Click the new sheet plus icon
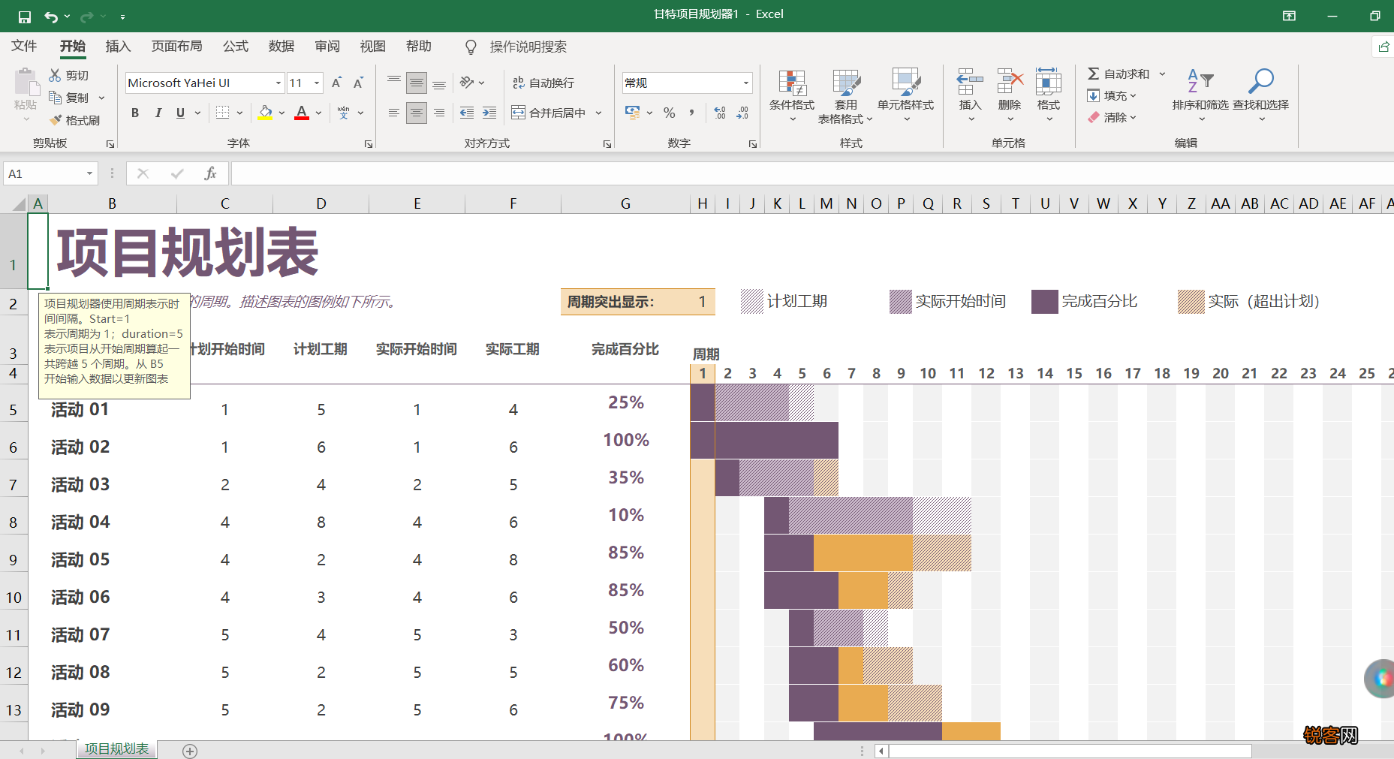Image resolution: width=1394 pixels, height=759 pixels. coord(190,751)
